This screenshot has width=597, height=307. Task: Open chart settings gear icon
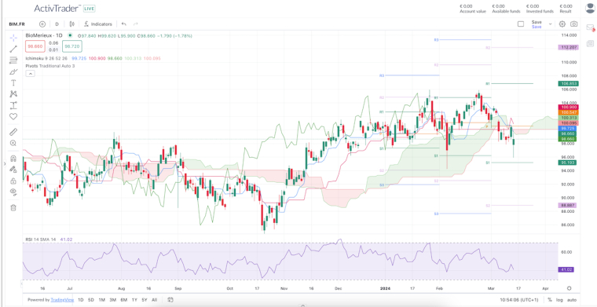click(x=562, y=24)
